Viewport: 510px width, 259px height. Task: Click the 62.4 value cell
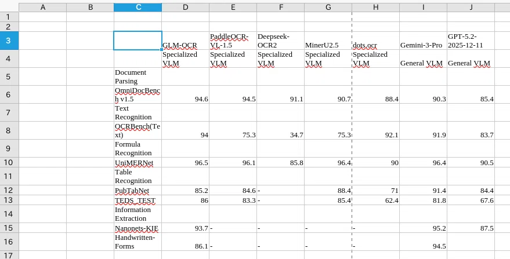coord(375,200)
